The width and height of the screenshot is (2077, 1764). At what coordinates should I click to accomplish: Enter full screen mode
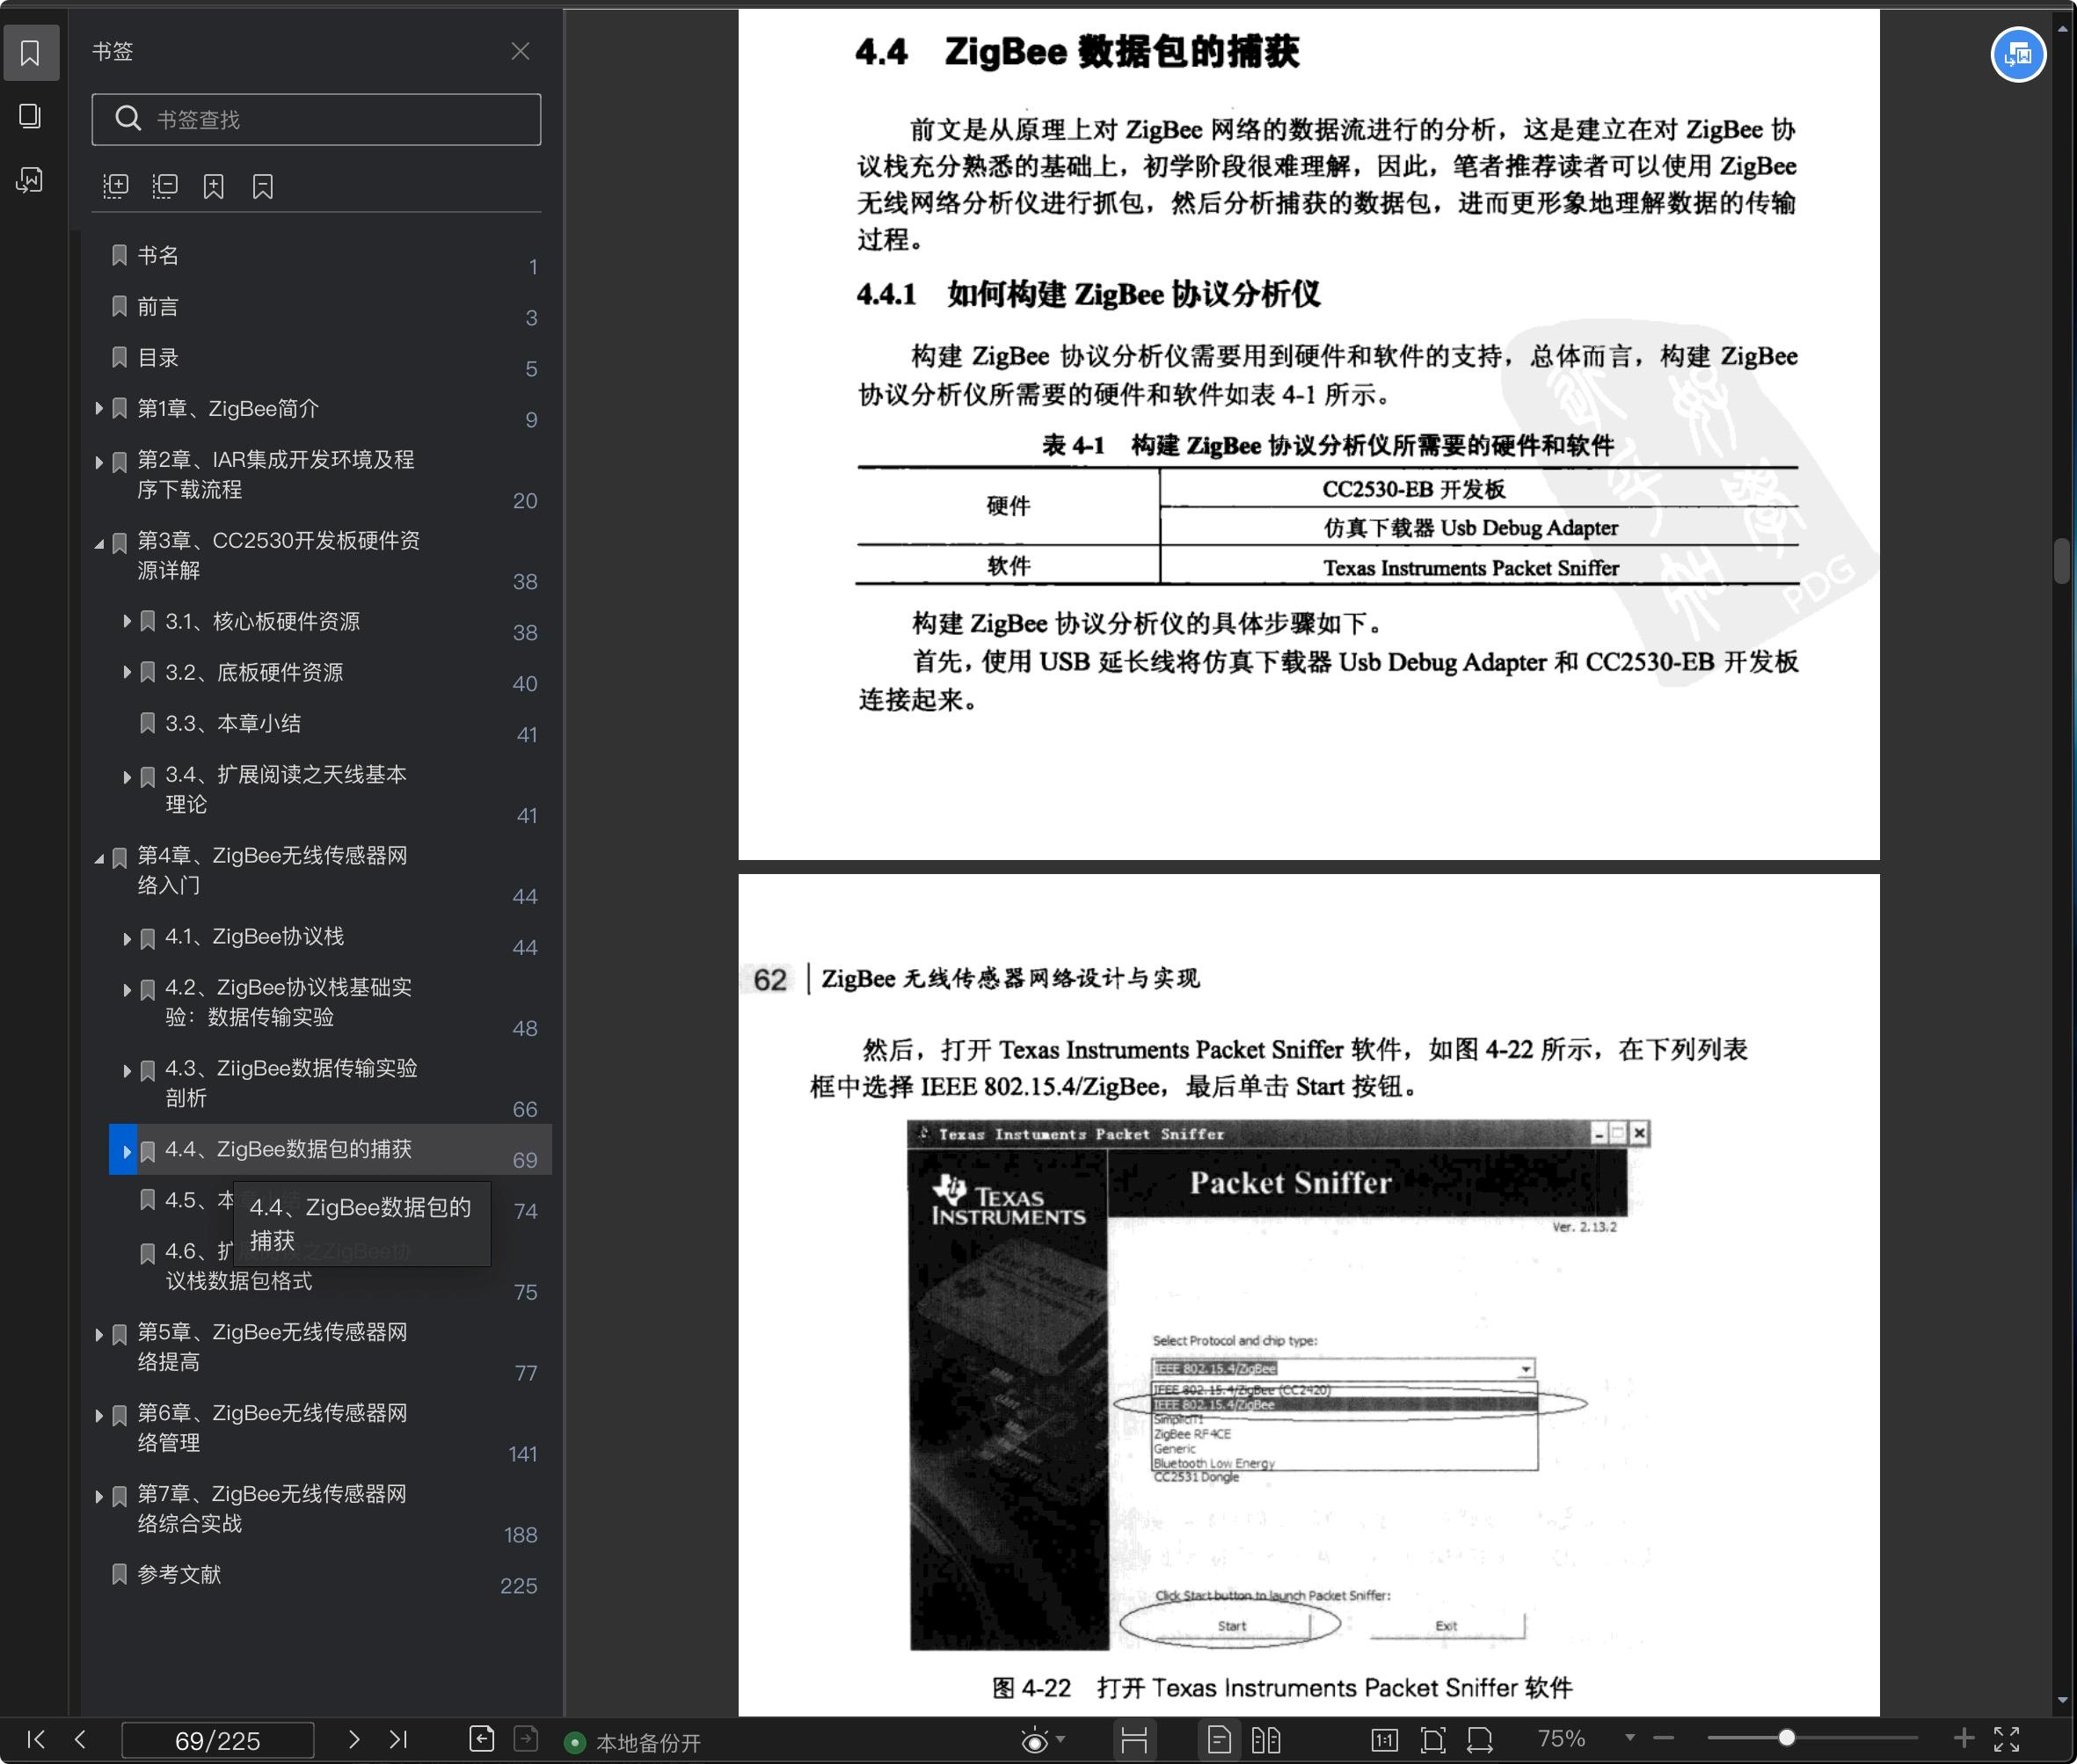pyautogui.click(x=2007, y=1739)
